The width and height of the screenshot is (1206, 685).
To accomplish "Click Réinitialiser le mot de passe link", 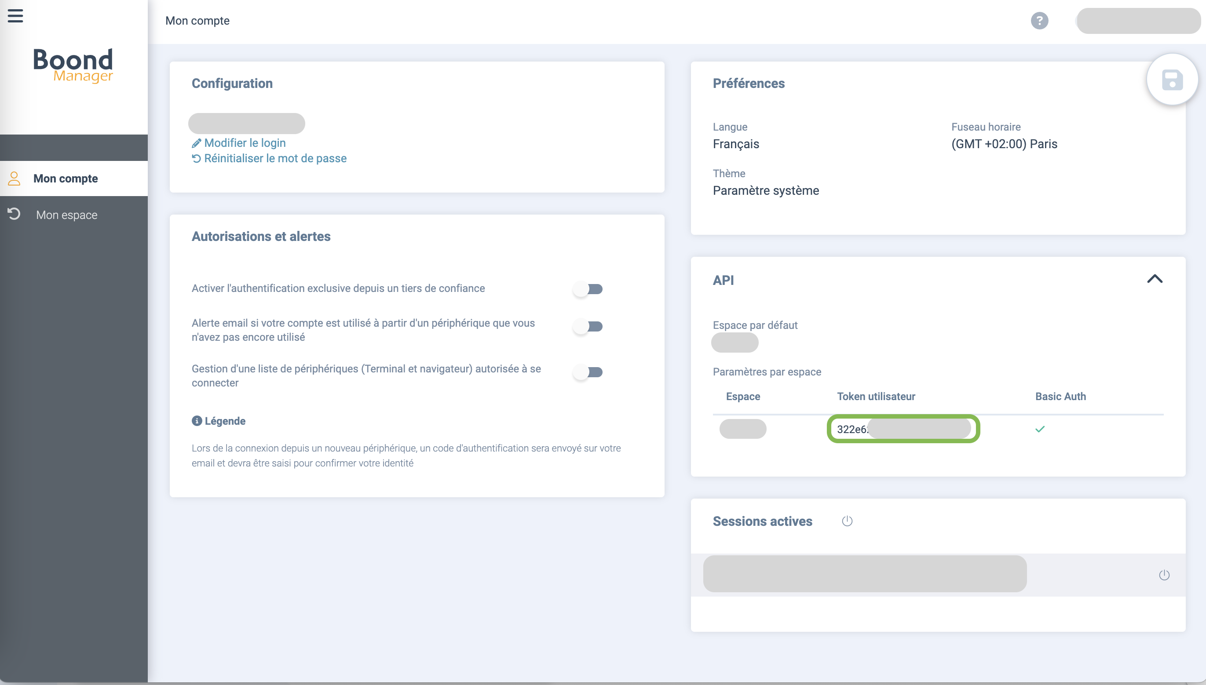I will tap(275, 159).
